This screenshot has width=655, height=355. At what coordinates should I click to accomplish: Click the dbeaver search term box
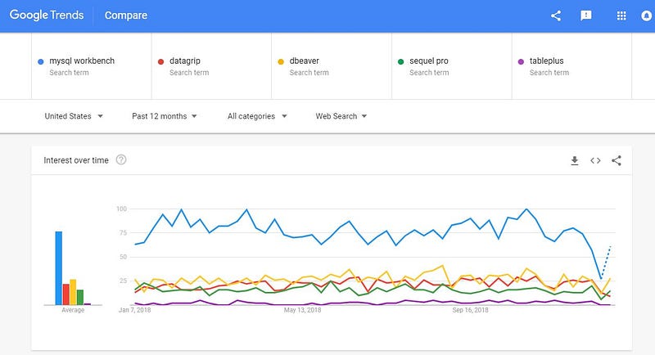coord(307,61)
